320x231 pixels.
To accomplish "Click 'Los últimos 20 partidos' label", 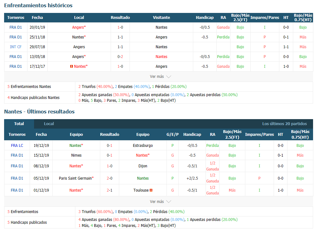I will pos(284,124).
